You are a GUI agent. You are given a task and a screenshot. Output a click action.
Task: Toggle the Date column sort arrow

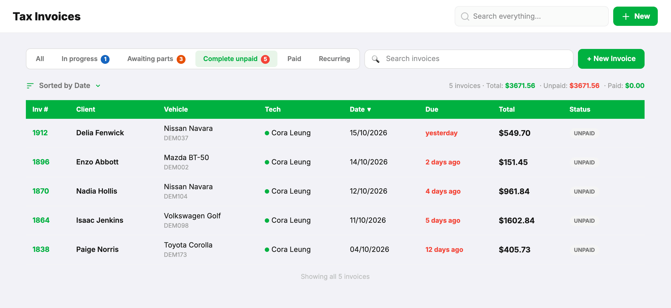(x=369, y=109)
